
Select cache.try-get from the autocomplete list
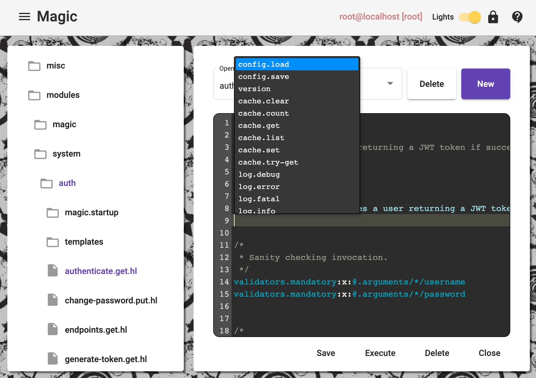click(x=268, y=162)
